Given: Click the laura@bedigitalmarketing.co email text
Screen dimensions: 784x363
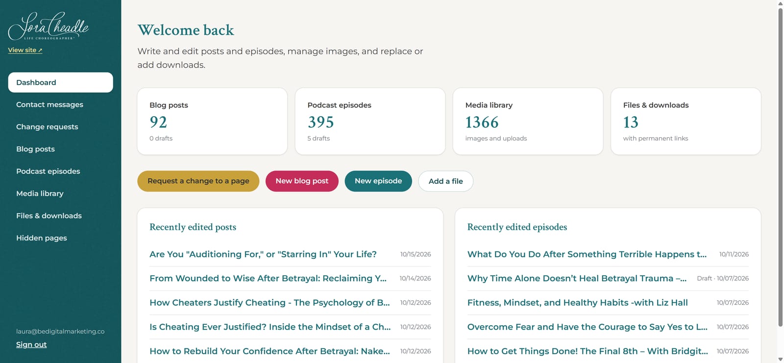Looking at the screenshot, I should [x=60, y=331].
